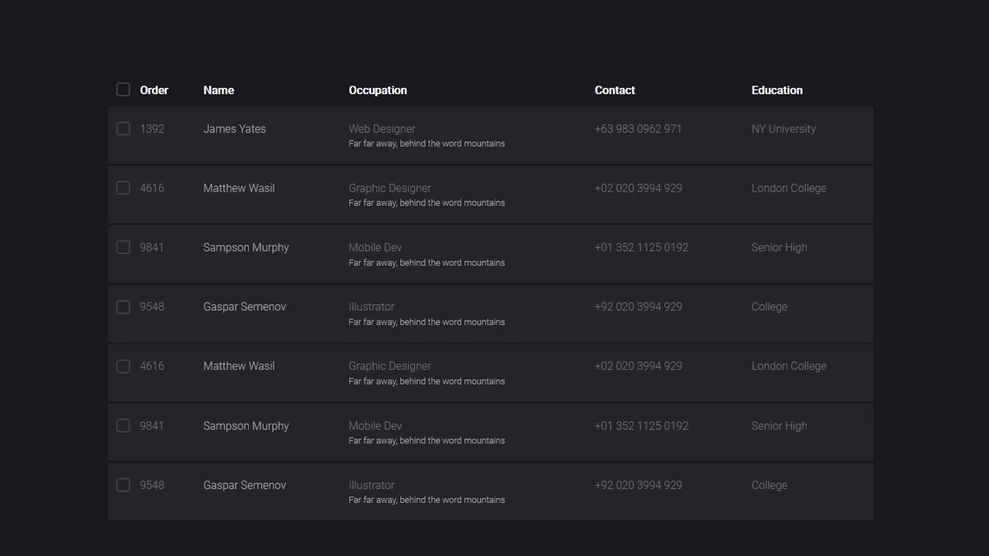Image resolution: width=989 pixels, height=556 pixels.
Task: Select the first +92 020 3994 929 contact
Action: pyautogui.click(x=638, y=307)
